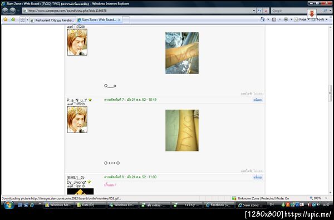Click the star badge next to G-Dy_Jiyong*
334x220 pixels.
pyautogui.click(x=89, y=182)
